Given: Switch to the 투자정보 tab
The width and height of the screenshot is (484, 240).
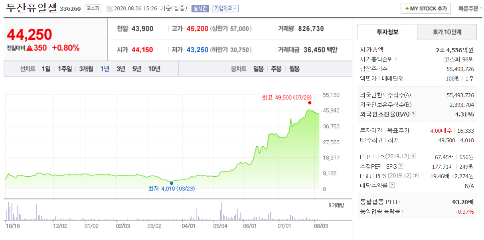Looking at the screenshot, I should 387,32.
